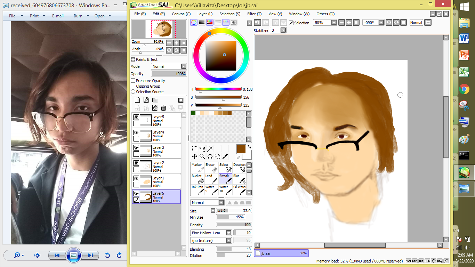Click the dark green color swatch

pos(193,113)
